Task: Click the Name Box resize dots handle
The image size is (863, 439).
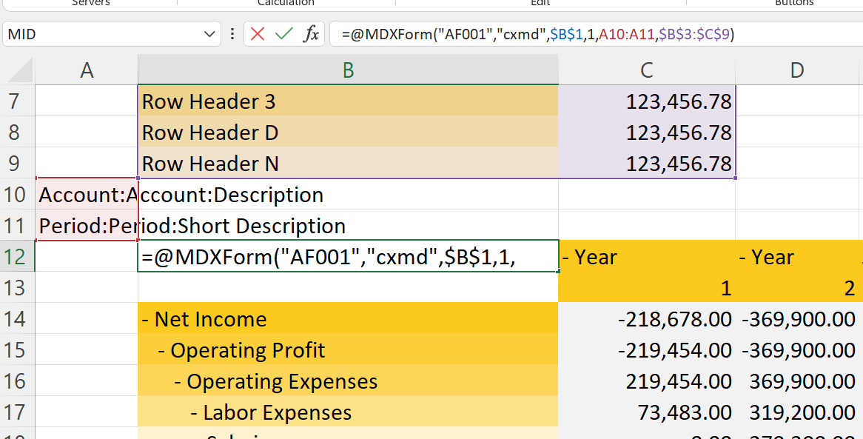Action: point(232,34)
